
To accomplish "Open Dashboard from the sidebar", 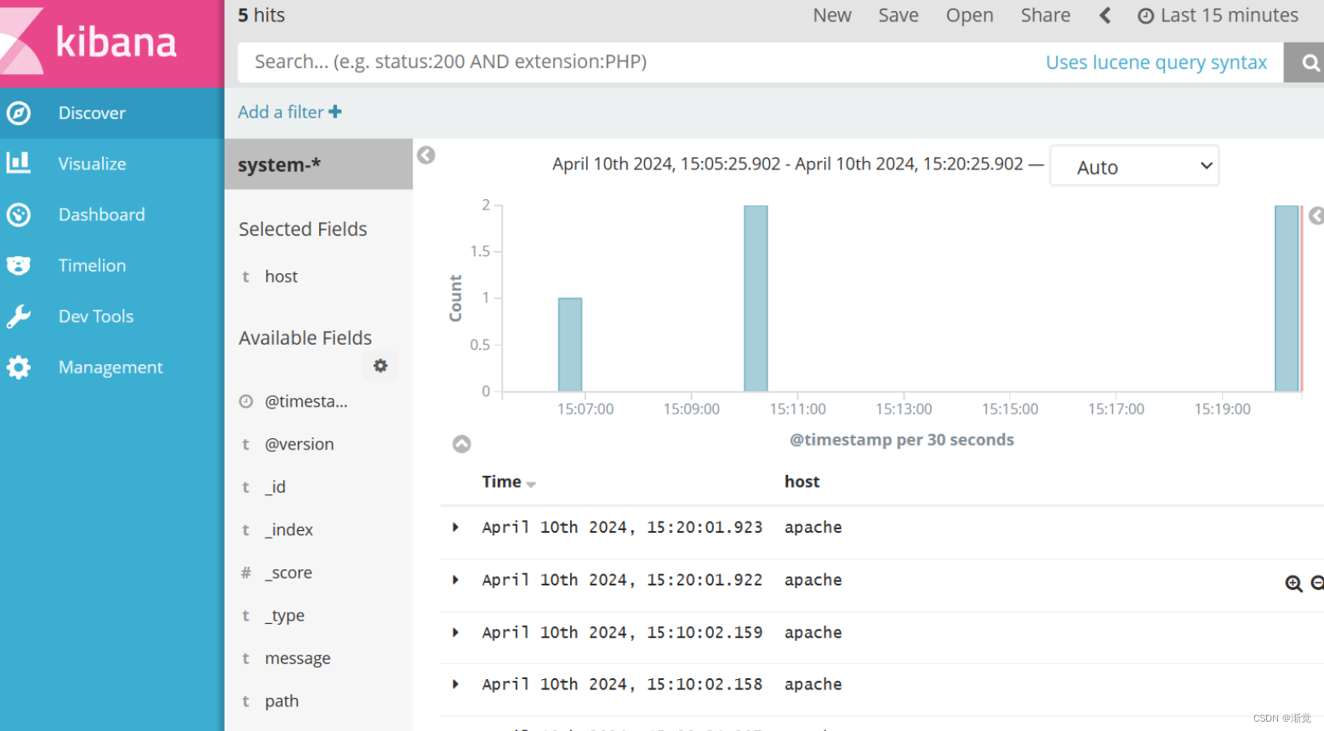I will pos(111,214).
